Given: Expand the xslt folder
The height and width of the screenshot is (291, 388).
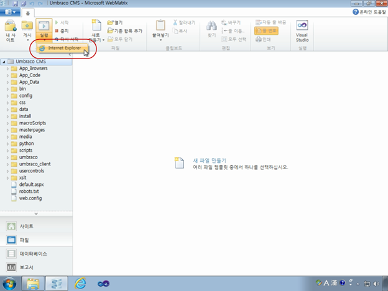Looking at the screenshot, I should 7,178.
